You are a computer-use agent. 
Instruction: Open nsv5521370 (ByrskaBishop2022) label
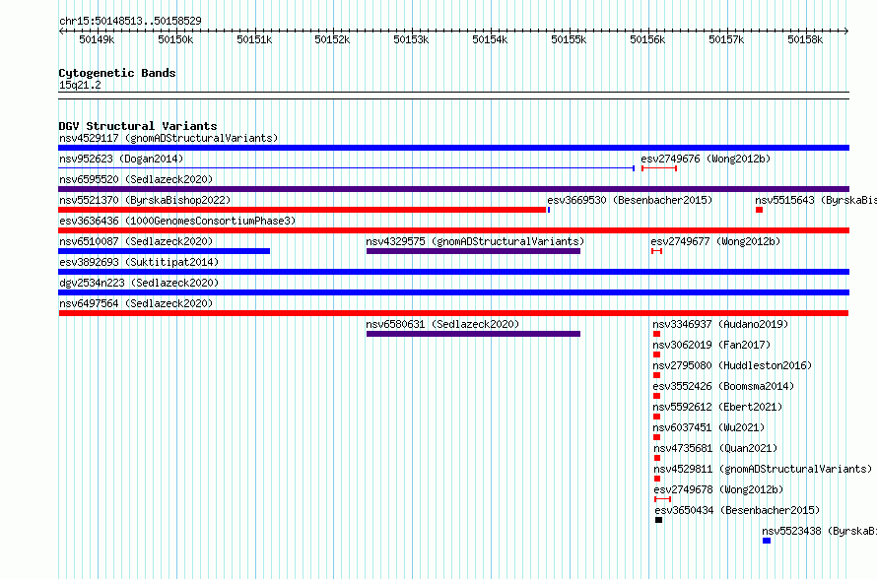[145, 200]
